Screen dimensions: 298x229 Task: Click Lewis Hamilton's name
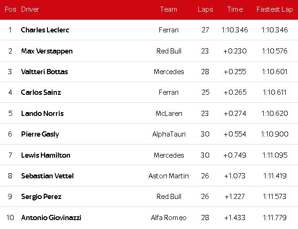pyautogui.click(x=46, y=155)
